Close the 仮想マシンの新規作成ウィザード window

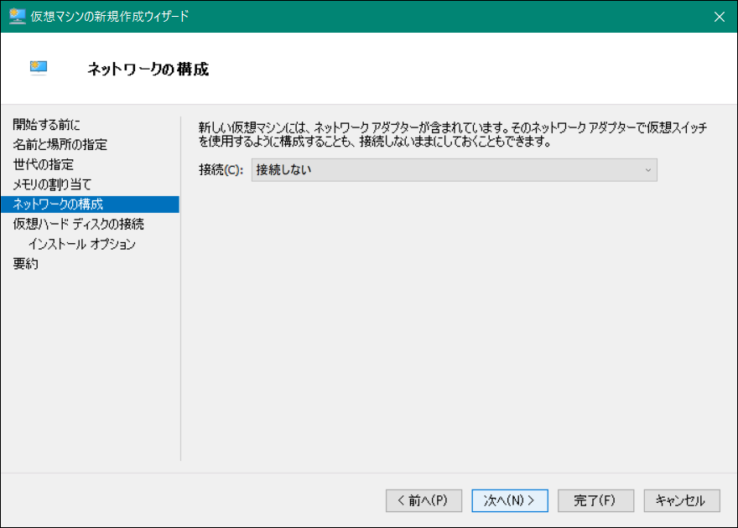pyautogui.click(x=719, y=17)
